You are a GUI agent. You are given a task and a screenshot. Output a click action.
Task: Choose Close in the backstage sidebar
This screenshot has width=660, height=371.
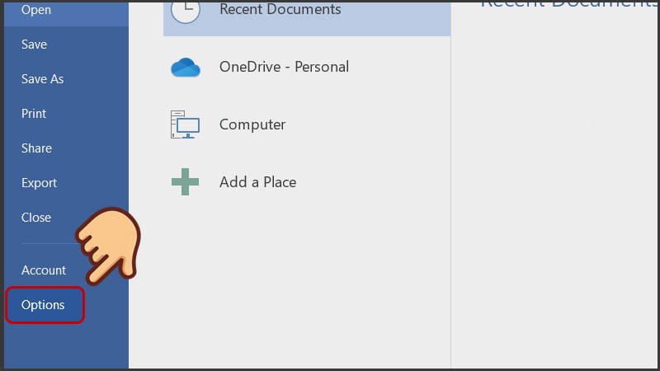click(x=36, y=218)
